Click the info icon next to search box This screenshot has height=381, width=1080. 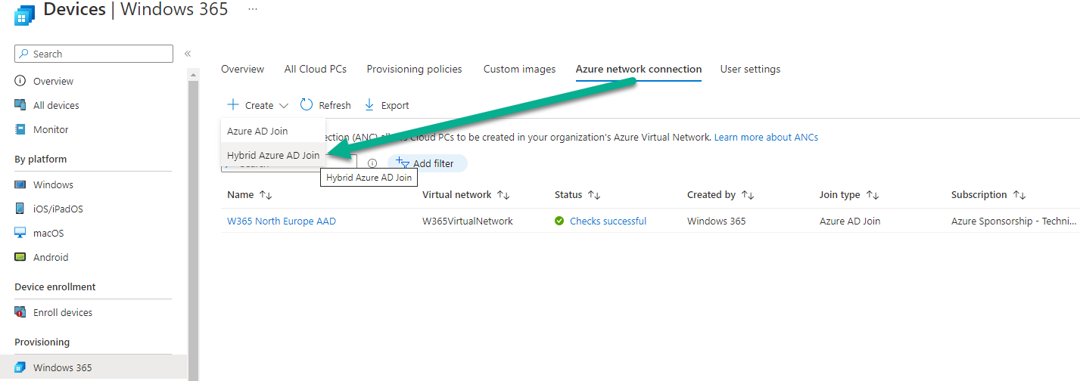pos(372,163)
